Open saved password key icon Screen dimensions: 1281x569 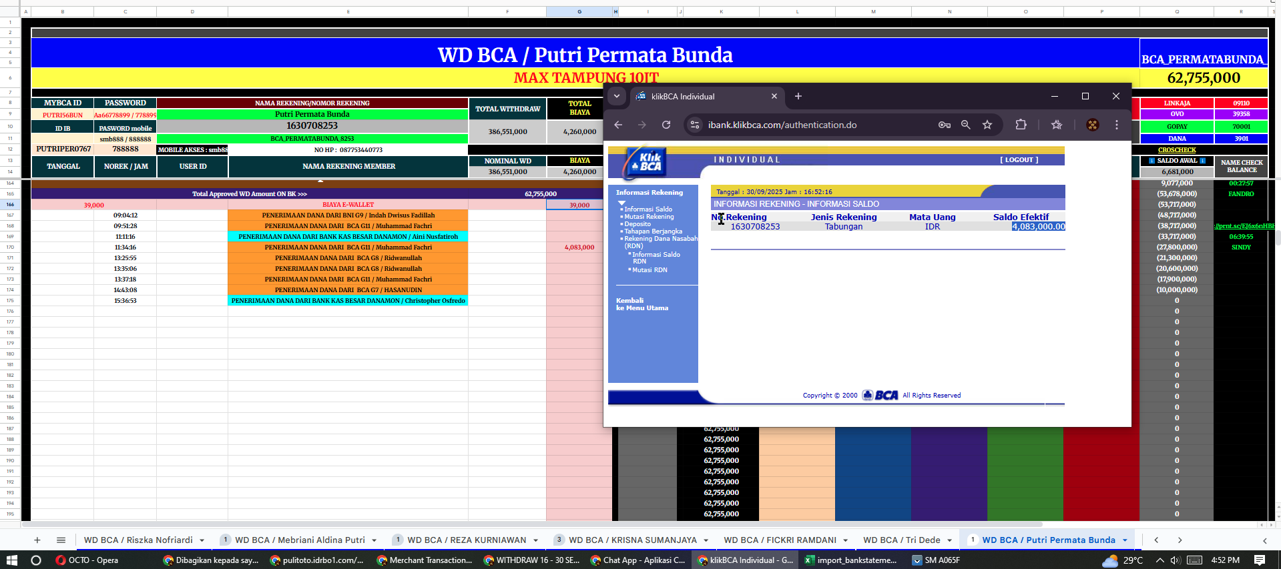pyautogui.click(x=944, y=125)
